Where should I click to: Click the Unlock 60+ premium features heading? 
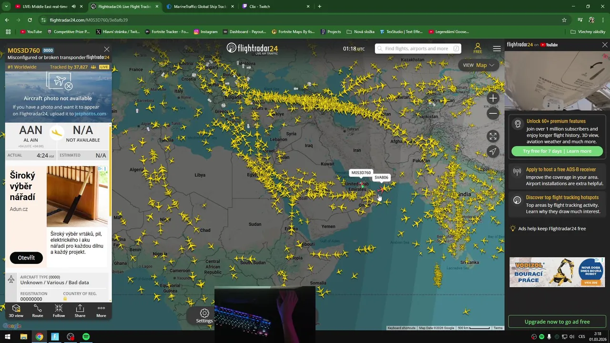click(556, 121)
